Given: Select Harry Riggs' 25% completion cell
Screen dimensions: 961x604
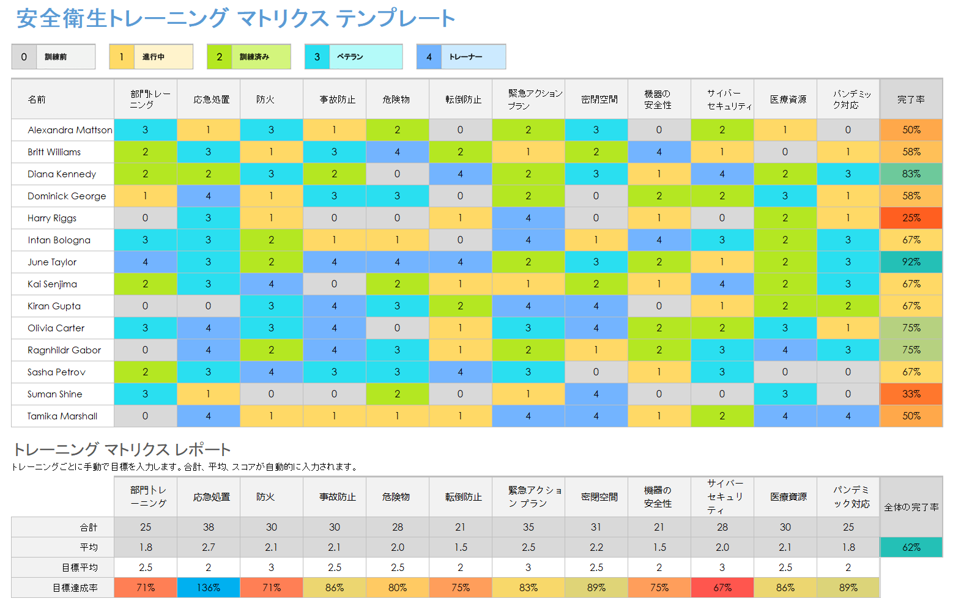Looking at the screenshot, I should click(x=911, y=218).
